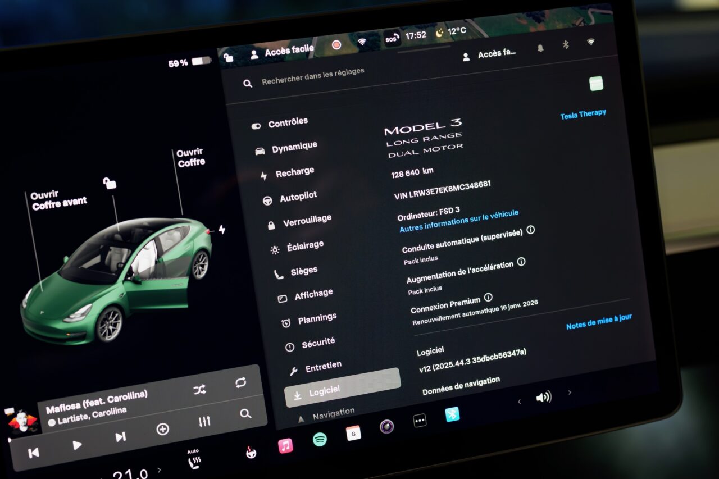Launch the Apple Music app icon
Image resolution: width=719 pixels, height=479 pixels.
[x=285, y=446]
